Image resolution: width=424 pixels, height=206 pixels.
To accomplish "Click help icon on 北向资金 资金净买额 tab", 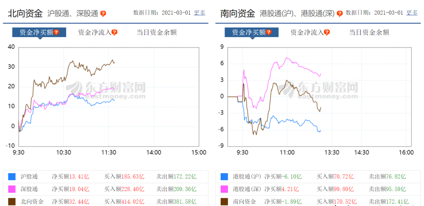I will click(56, 33).
